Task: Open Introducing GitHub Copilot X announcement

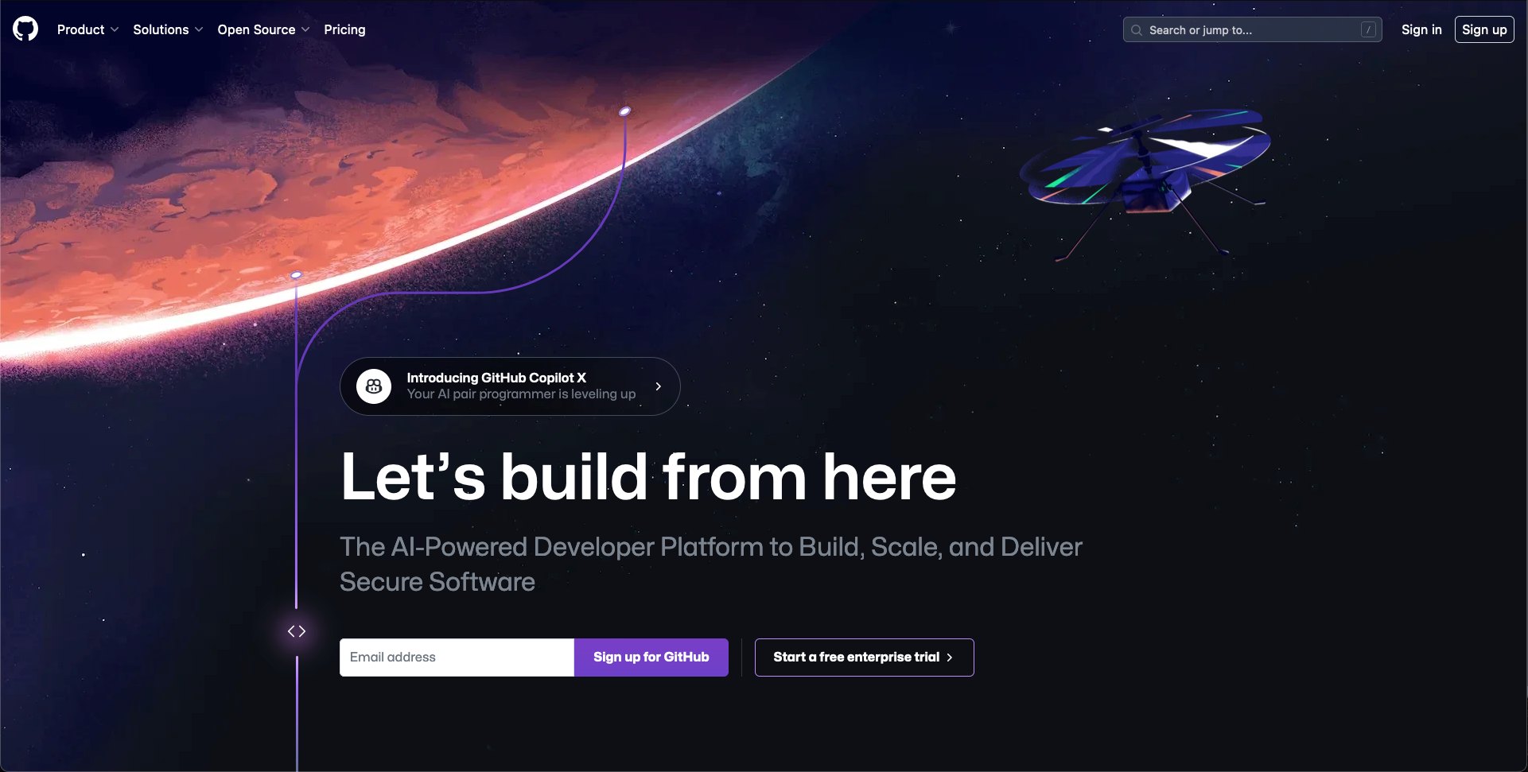Action: tap(510, 386)
